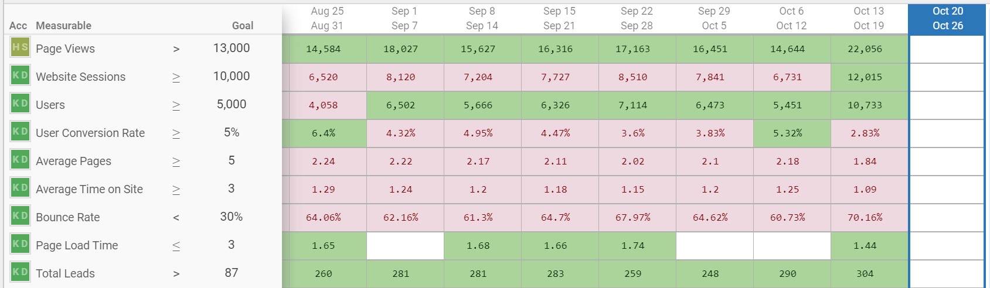990x288 pixels.
Task: Click the KD avatar beside Page Load Time
Action: point(20,244)
